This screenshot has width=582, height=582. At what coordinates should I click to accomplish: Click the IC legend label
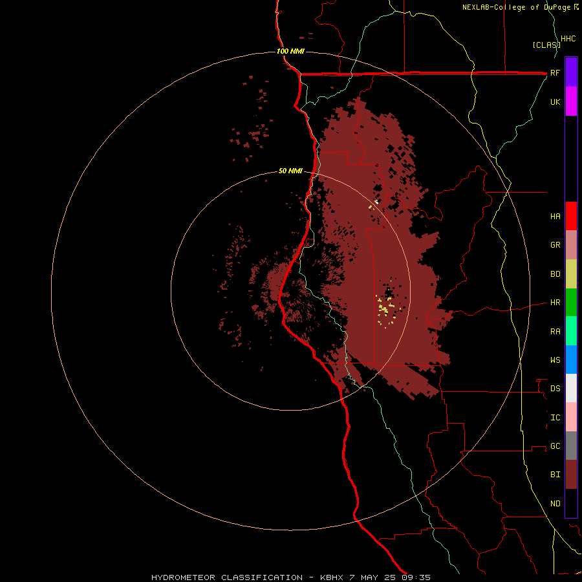[x=555, y=418]
